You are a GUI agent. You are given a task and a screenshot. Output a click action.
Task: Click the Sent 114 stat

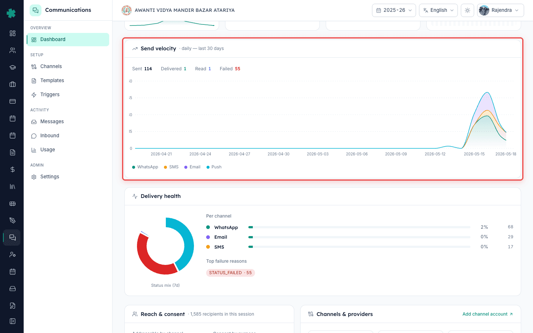point(142,69)
